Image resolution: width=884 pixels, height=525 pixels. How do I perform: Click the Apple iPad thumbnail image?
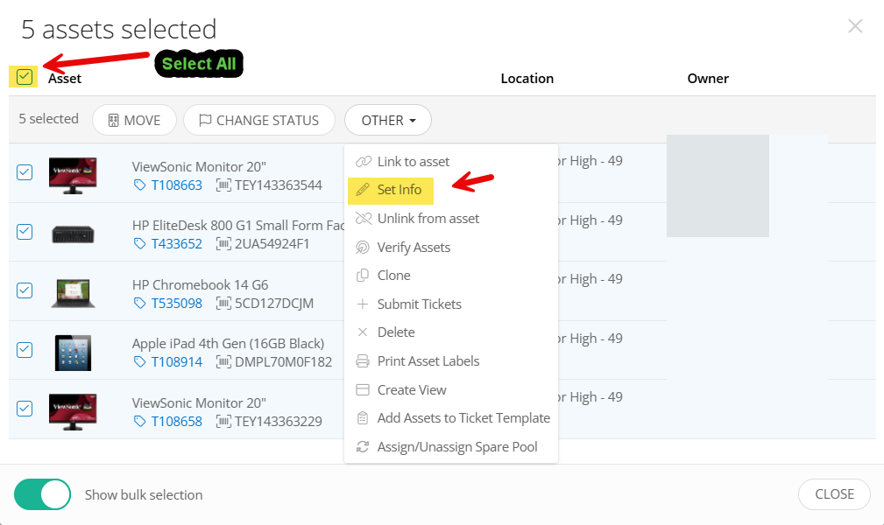click(x=73, y=351)
